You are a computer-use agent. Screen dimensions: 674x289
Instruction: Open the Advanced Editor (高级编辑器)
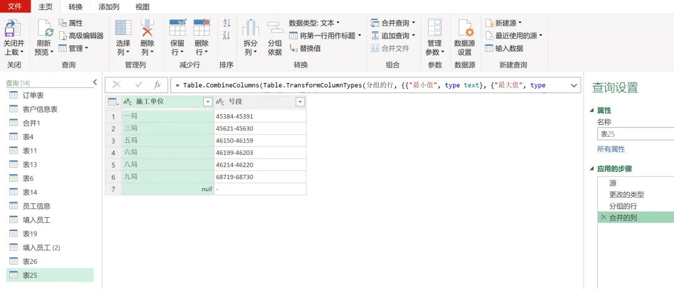[81, 36]
